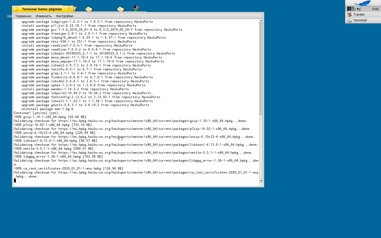Click the 'install package p11_kit-0.23.18.1-1' line
Viewport: 381px width, 238px height.
[x=79, y=26]
